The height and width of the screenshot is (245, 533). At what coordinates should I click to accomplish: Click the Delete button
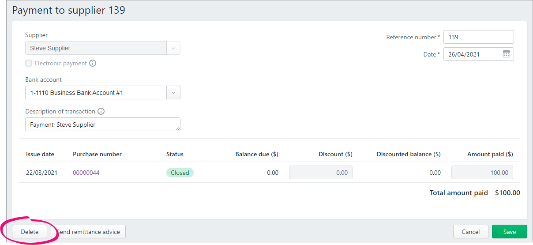30,232
